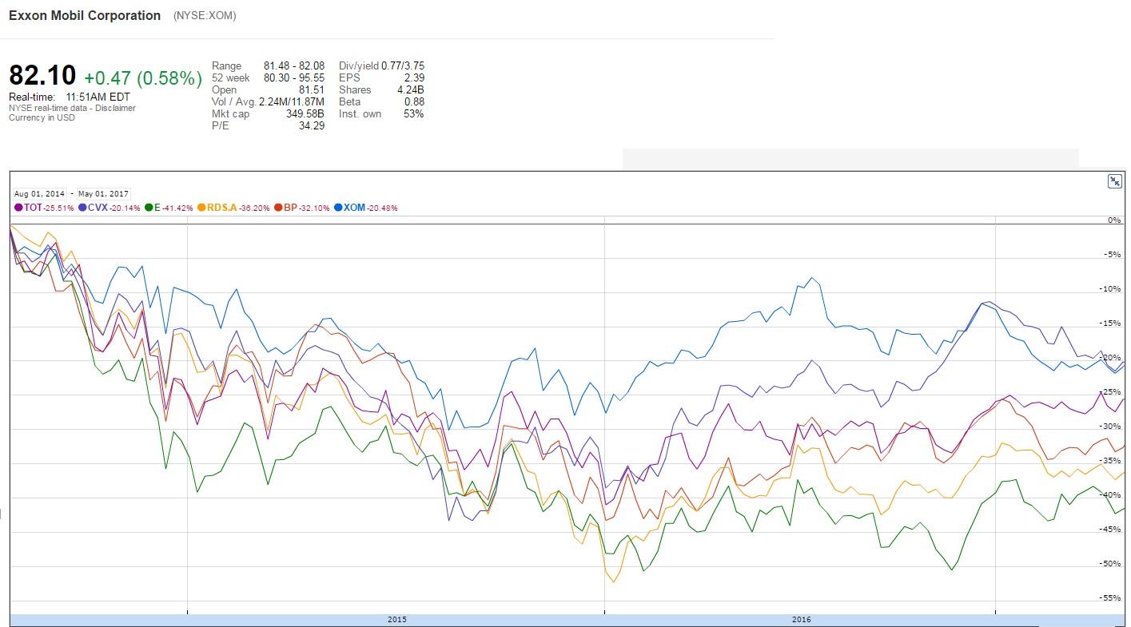The width and height of the screenshot is (1131, 627).
Task: Click the 82.10 share price
Action: pos(42,76)
